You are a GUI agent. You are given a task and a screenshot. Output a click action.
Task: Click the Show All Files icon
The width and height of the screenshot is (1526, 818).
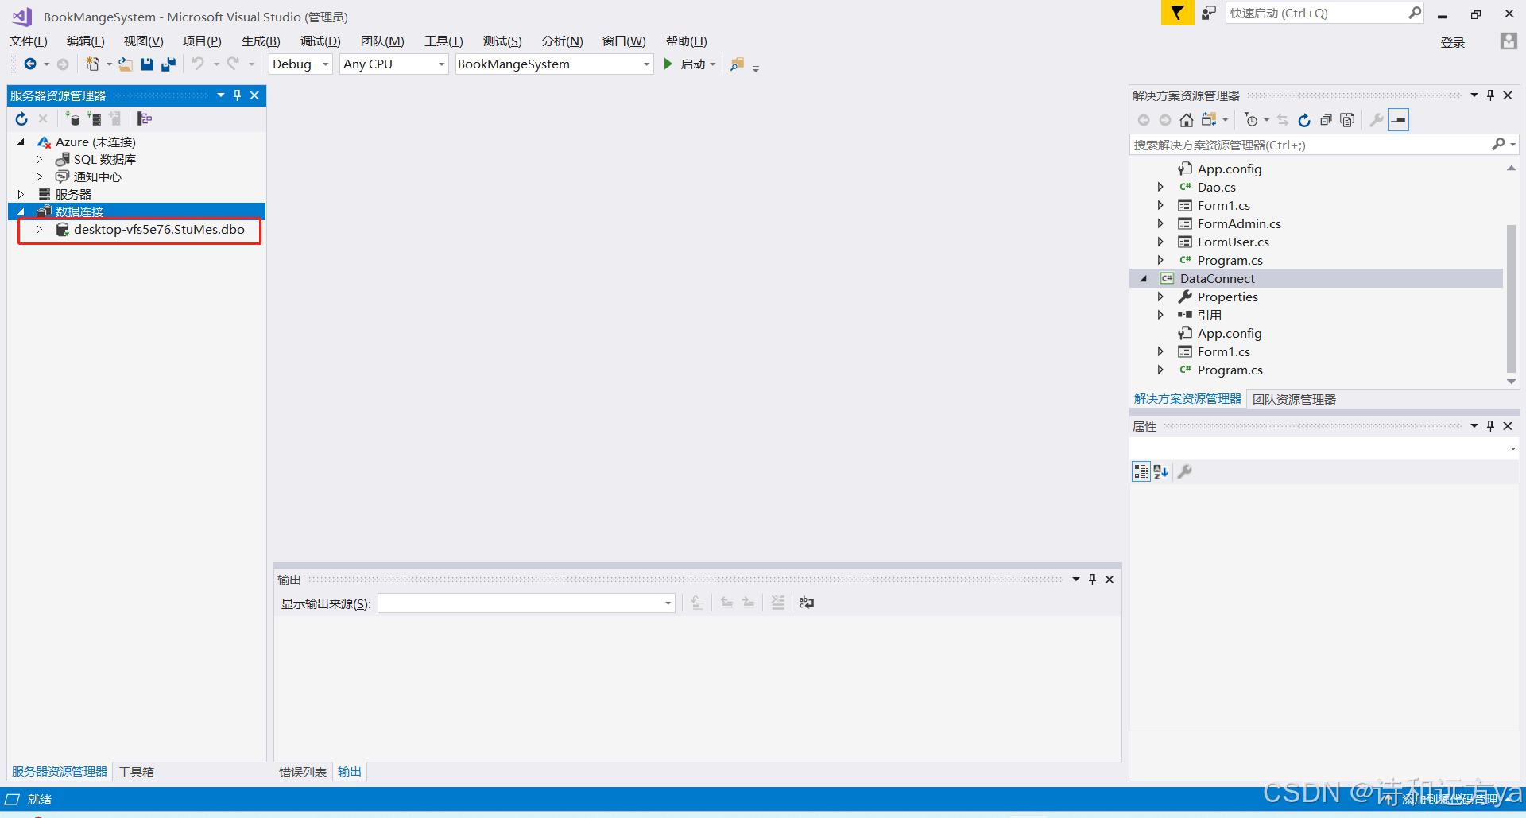(1347, 120)
